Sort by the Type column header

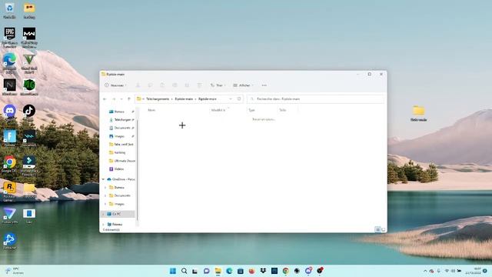tap(251, 110)
